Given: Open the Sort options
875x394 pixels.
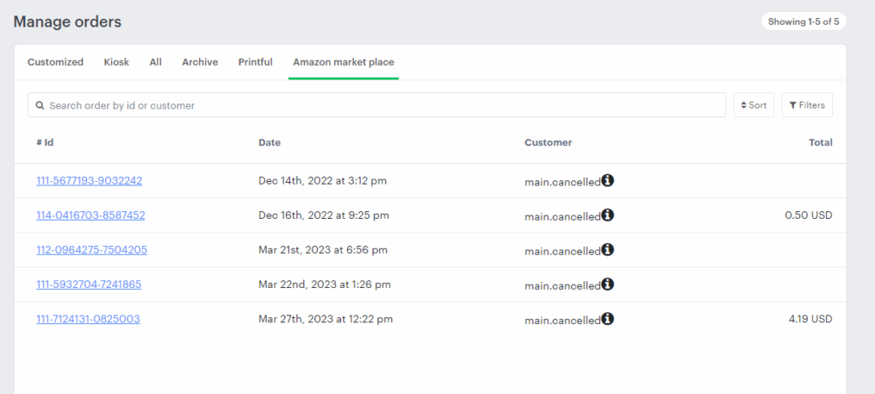Looking at the screenshot, I should [754, 105].
